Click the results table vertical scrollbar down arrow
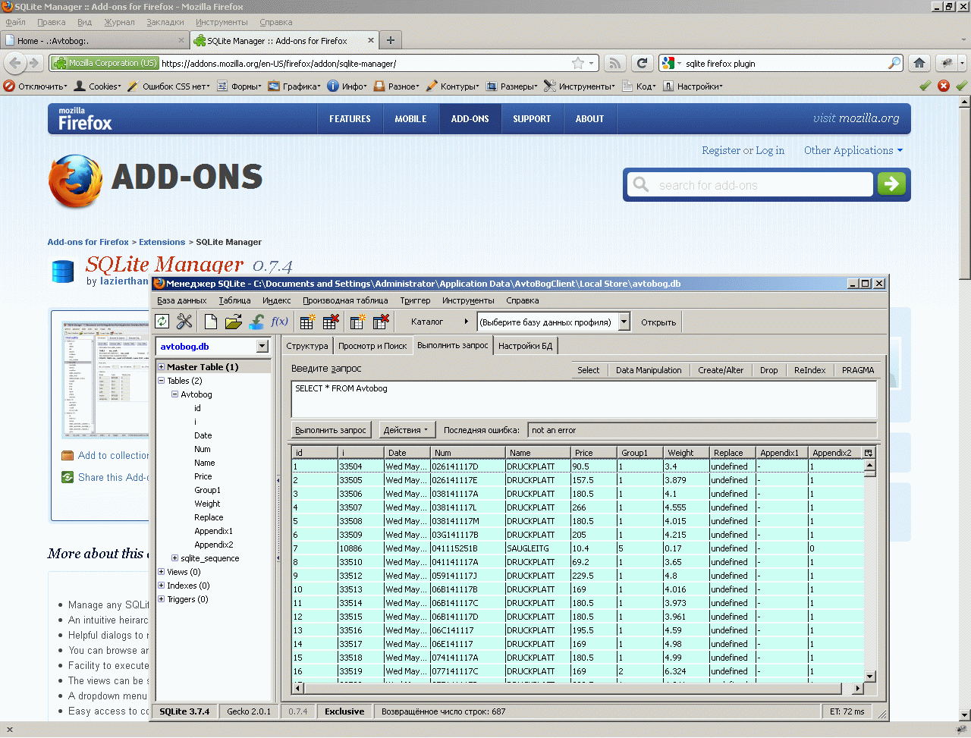The width and height of the screenshot is (971, 738). (870, 676)
